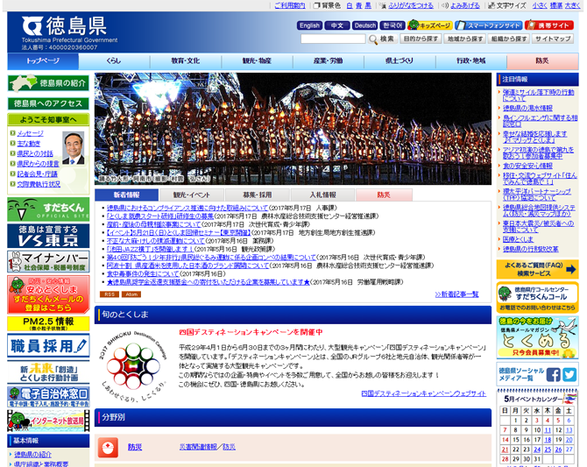Image resolution: width=587 pixels, height=467 pixels.
Task: Open the 電子自治体窓口 banner
Action: point(48,397)
